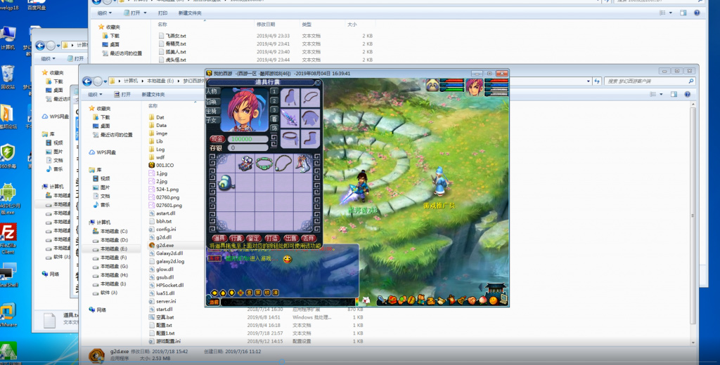Screen dimensions: 720x365
Task: Select 本地磁盘 (E:) in Explorer tree
Action: [x=114, y=248]
